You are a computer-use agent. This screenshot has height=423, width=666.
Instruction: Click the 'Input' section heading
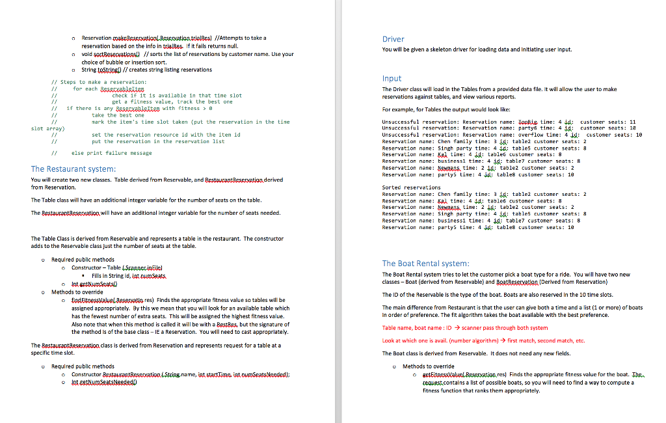pos(390,77)
